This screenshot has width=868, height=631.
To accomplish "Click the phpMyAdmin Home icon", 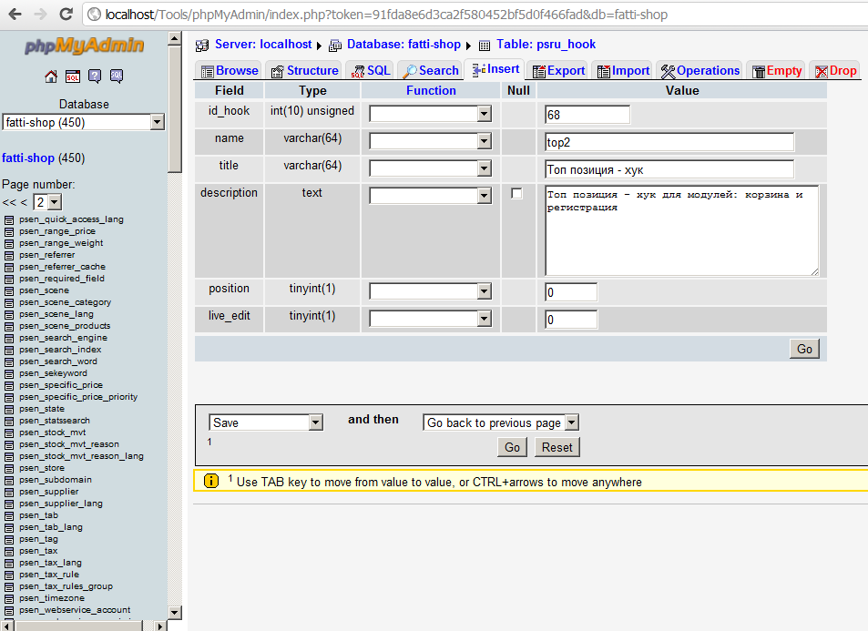I will (51, 76).
